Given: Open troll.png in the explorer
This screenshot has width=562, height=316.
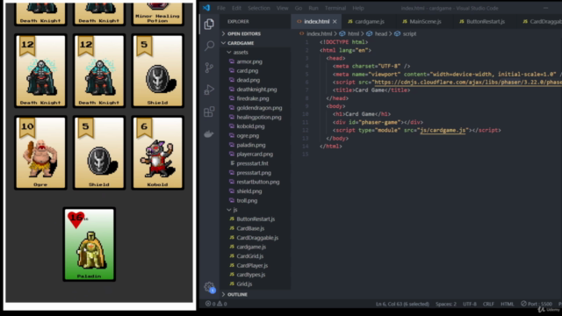Looking at the screenshot, I should click(247, 200).
